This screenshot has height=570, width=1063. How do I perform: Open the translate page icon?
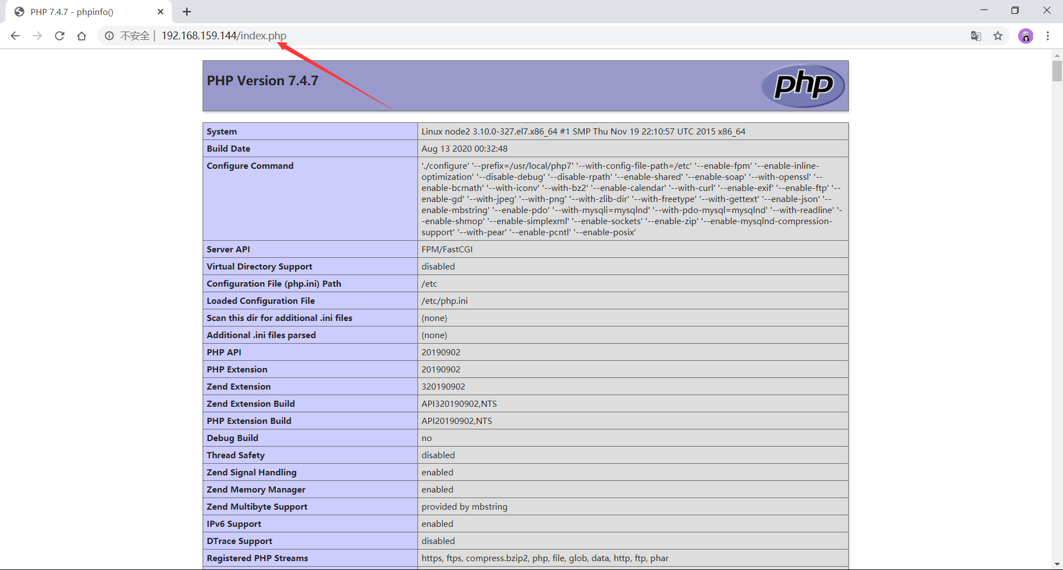[x=976, y=36]
